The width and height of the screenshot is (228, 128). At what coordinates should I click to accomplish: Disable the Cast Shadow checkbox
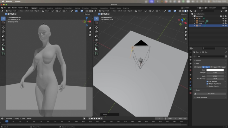pos(207,82)
